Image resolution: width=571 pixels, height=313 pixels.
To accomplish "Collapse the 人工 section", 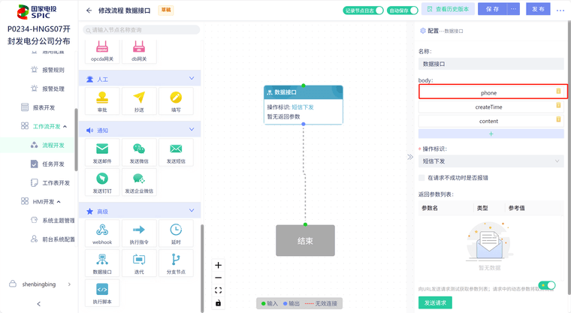I will (x=192, y=79).
